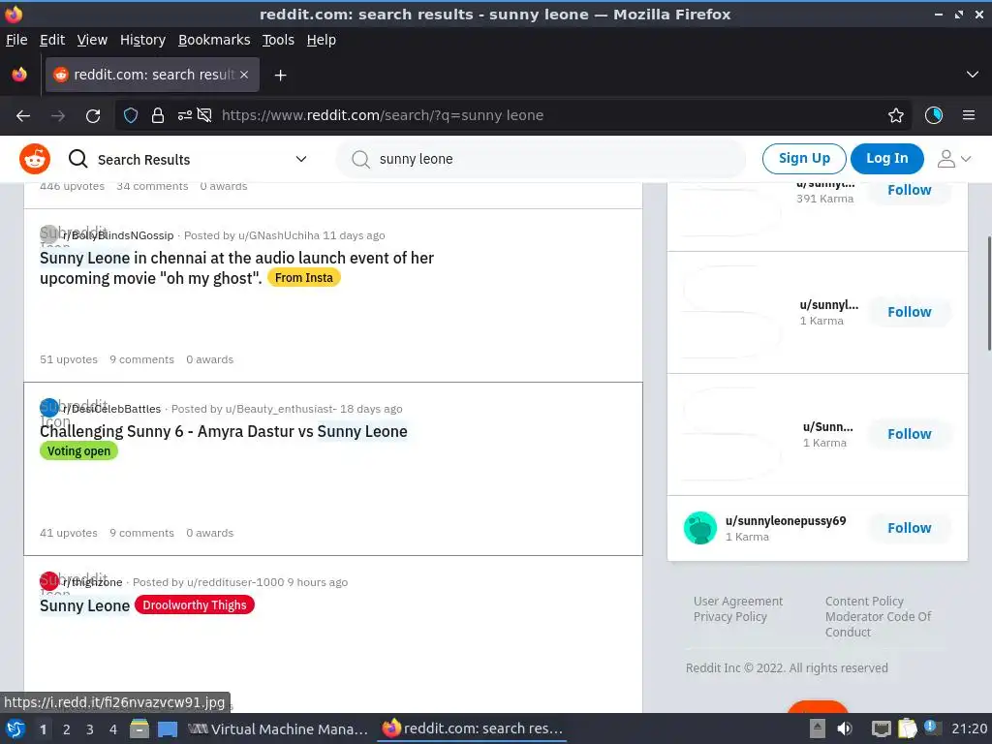
Task: Click the Firefox View icon in tab bar
Action: (x=19, y=75)
